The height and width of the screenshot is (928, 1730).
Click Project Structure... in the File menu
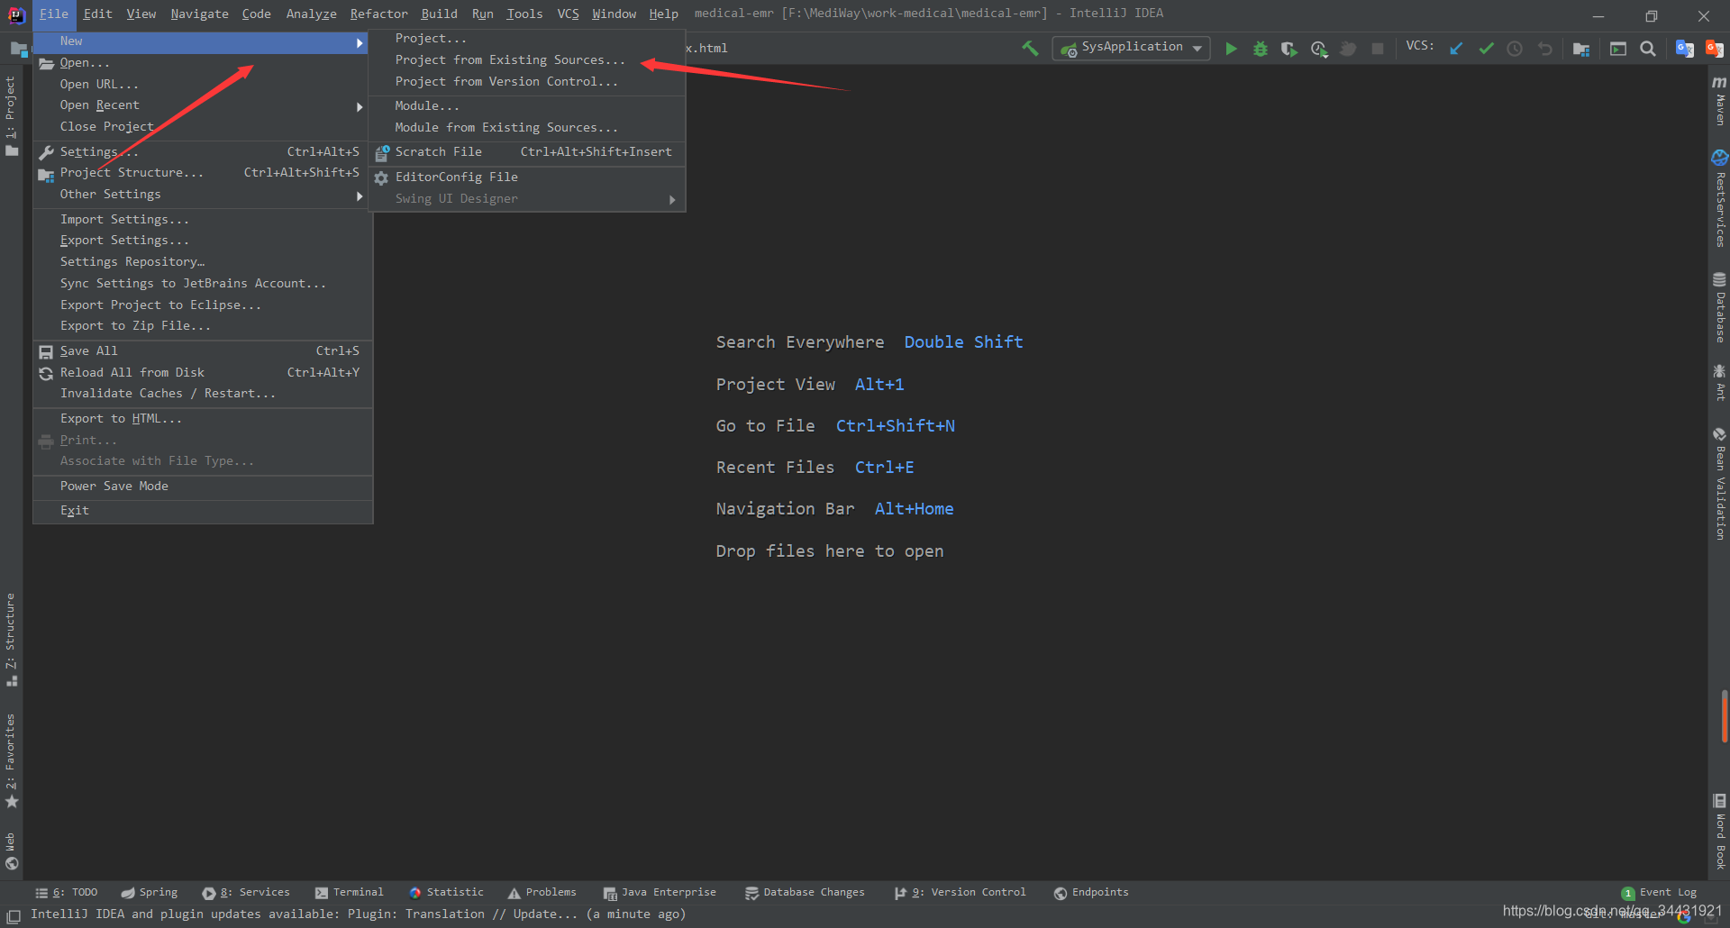[x=203, y=173]
